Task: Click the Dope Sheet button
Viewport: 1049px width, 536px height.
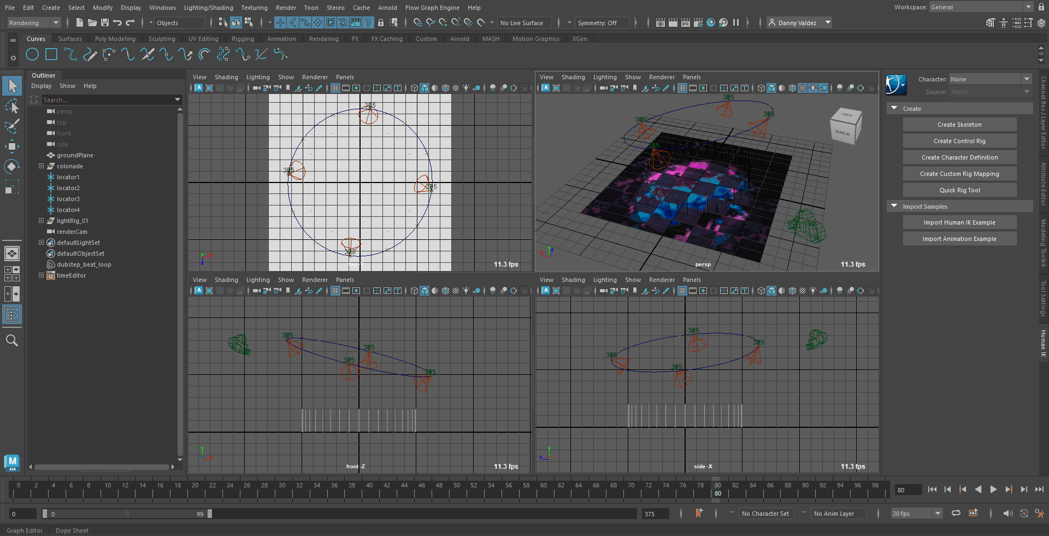Action: (72, 530)
